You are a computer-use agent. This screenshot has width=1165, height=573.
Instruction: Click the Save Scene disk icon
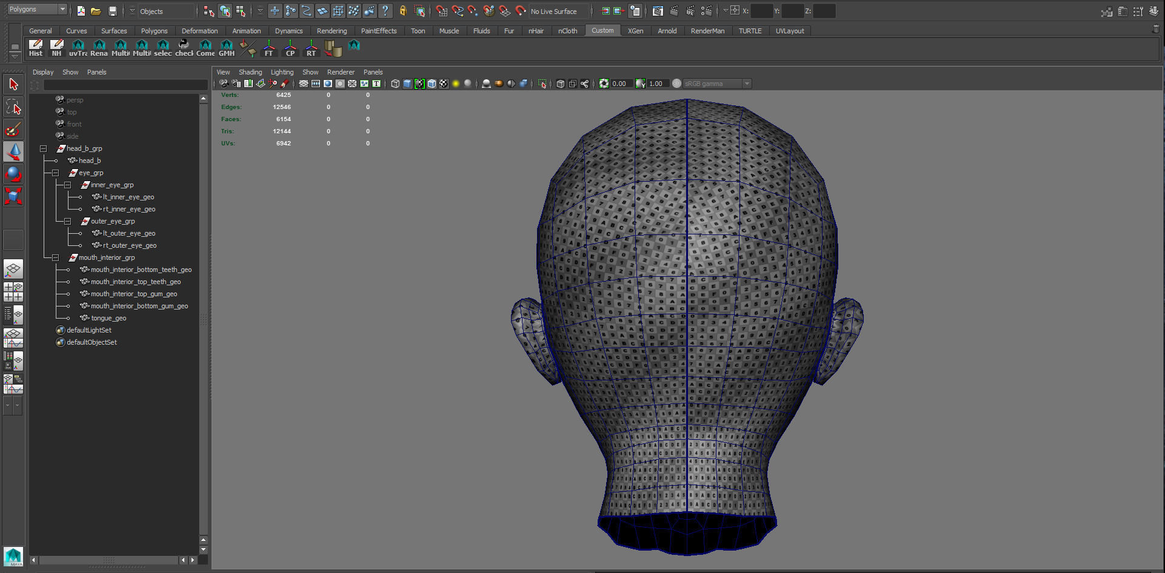(x=112, y=11)
